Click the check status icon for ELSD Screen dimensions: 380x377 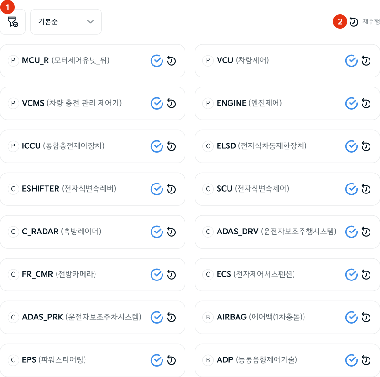(351, 146)
